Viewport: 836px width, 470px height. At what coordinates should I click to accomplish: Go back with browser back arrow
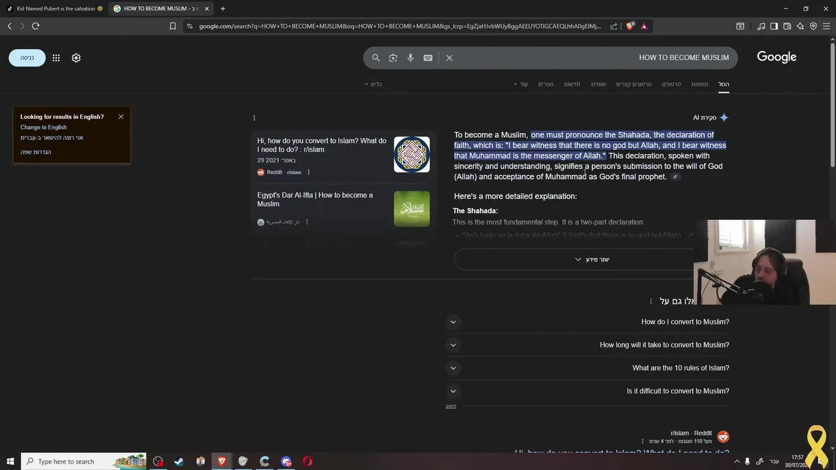coord(9,26)
